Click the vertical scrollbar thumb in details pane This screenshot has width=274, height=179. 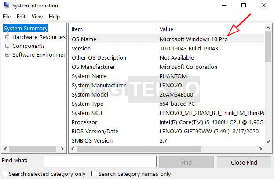268,47
